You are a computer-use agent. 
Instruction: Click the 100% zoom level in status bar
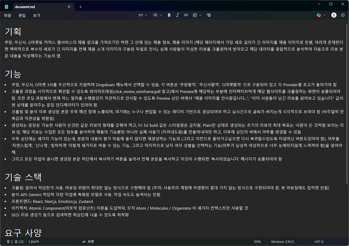(257, 242)
